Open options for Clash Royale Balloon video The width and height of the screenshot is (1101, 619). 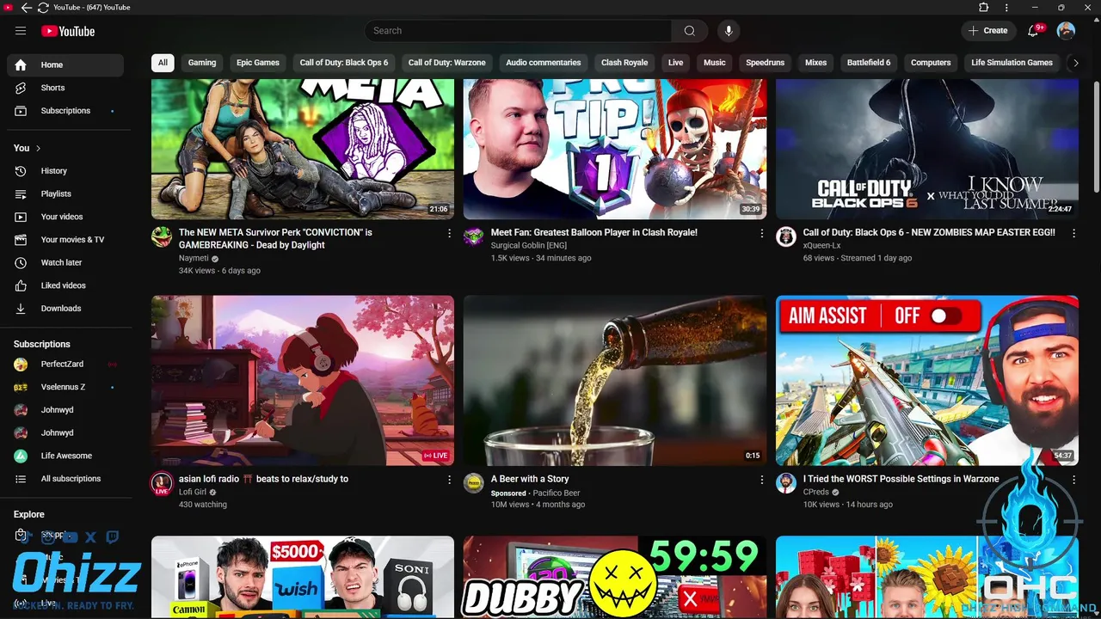point(761,233)
